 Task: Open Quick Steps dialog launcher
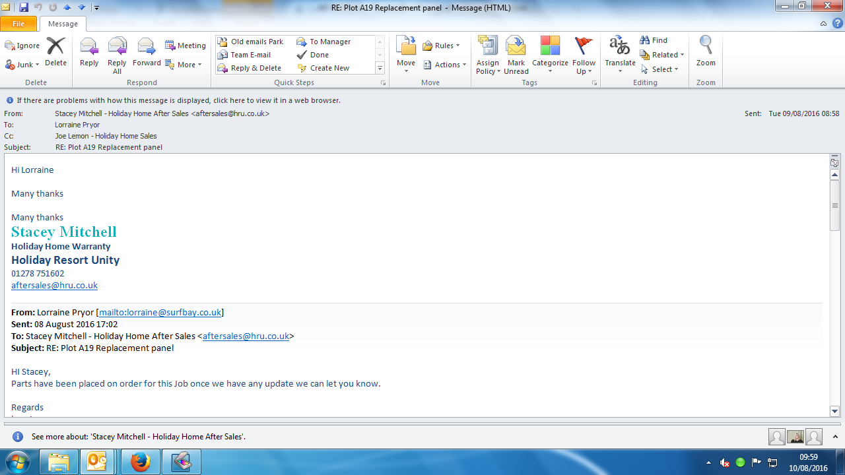(x=383, y=83)
